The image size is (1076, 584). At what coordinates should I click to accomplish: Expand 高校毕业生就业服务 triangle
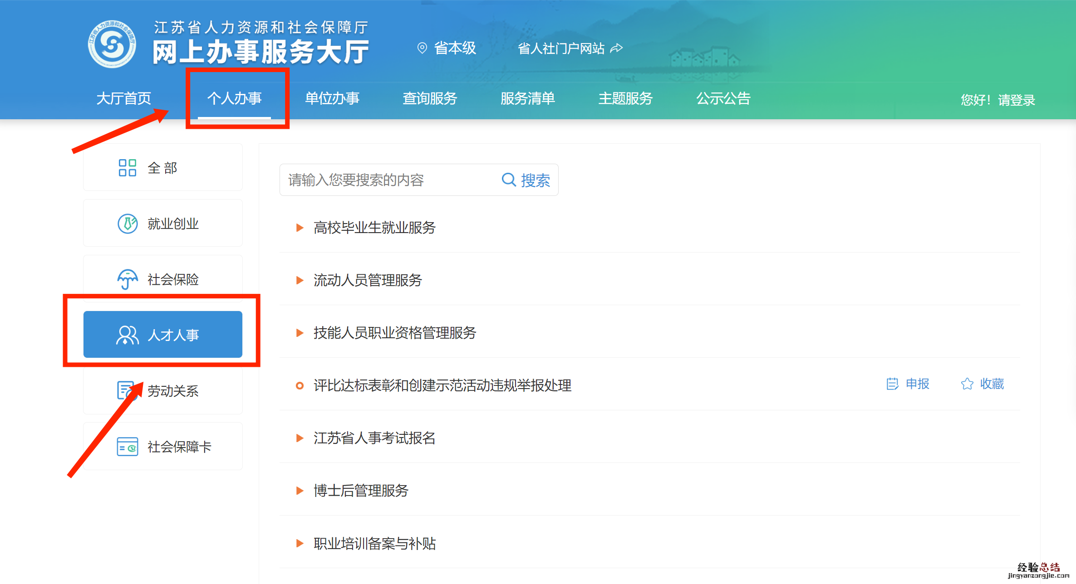[x=300, y=228]
